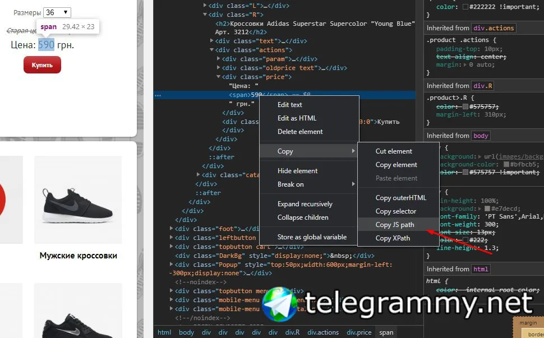Collapse the div class="actions" node
Image resolution: width=544 pixels, height=338 pixels.
(x=211, y=50)
